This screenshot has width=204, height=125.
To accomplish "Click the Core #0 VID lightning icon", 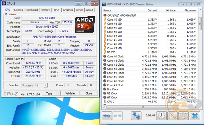I will click(105, 19).
